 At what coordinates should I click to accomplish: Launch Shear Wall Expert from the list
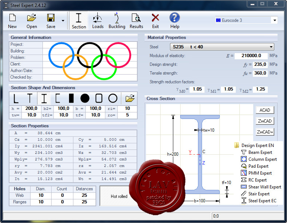[261, 187]
